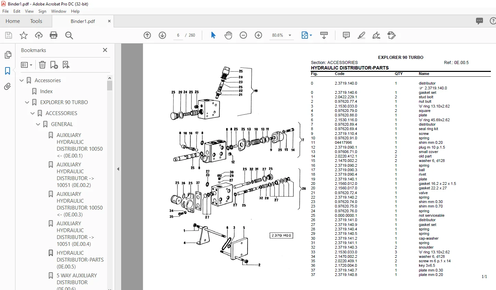496x290 pixels.
Task: Collapse the navigation pane with side arrow
Action: (118, 169)
